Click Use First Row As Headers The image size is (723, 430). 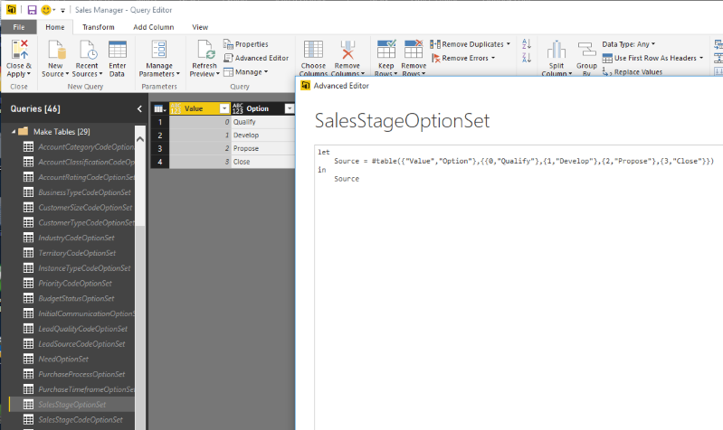pyautogui.click(x=652, y=58)
